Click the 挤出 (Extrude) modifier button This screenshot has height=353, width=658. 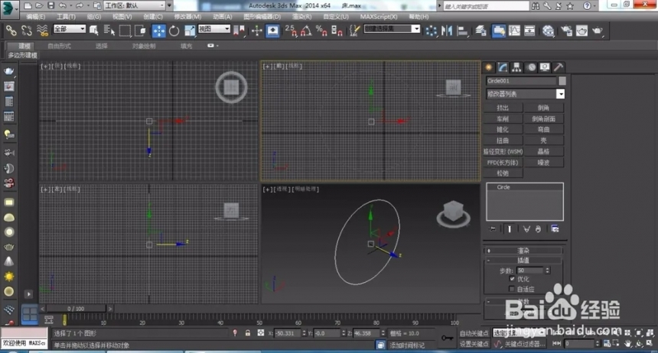click(503, 108)
